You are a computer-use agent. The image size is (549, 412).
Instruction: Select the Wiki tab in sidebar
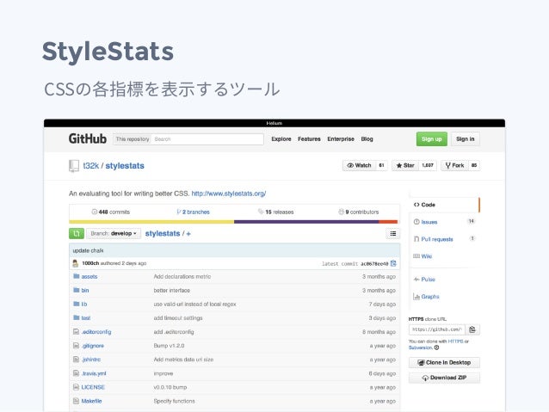pos(444,256)
